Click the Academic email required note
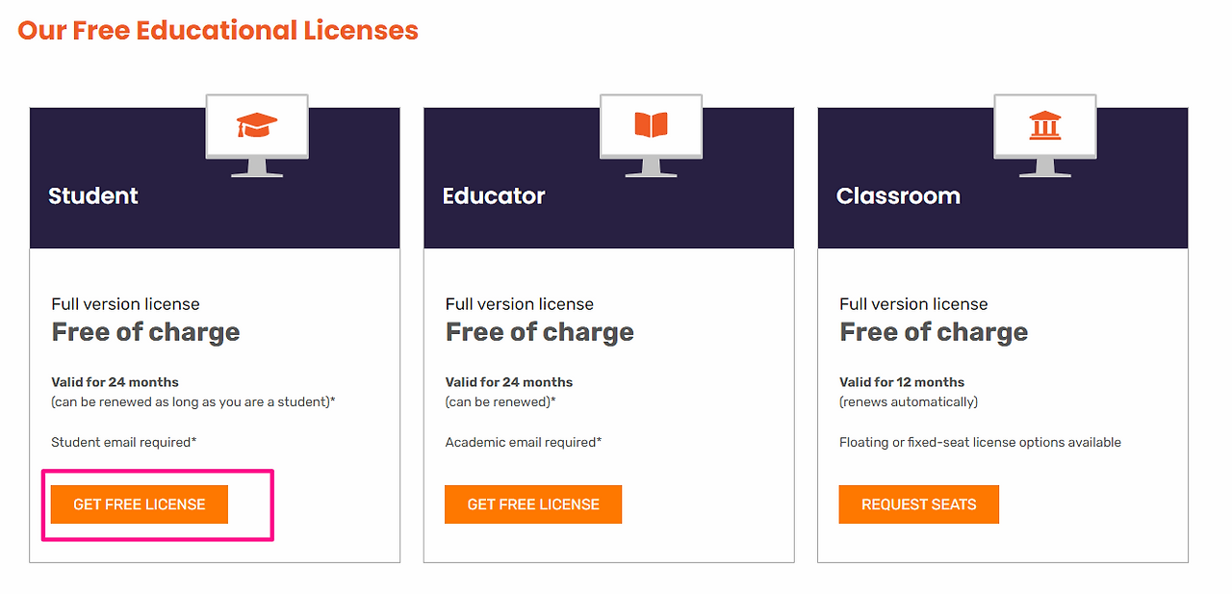This screenshot has width=1232, height=594. tap(524, 443)
